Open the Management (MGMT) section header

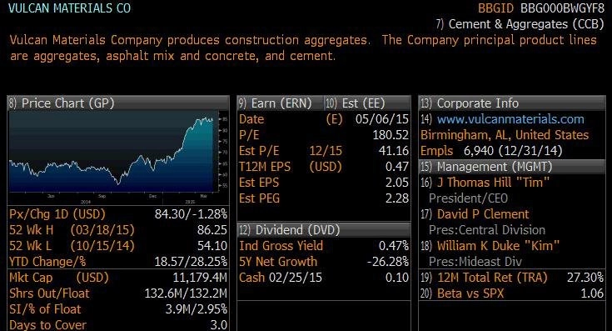coord(512,167)
